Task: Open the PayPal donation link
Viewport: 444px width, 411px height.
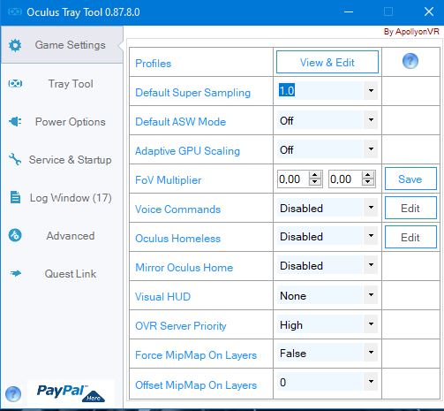Action: pyautogui.click(x=71, y=393)
